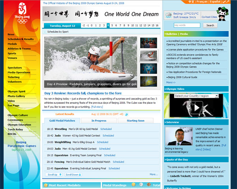Open the News menu item
237x189 pixels.
pyautogui.click(x=11, y=34)
